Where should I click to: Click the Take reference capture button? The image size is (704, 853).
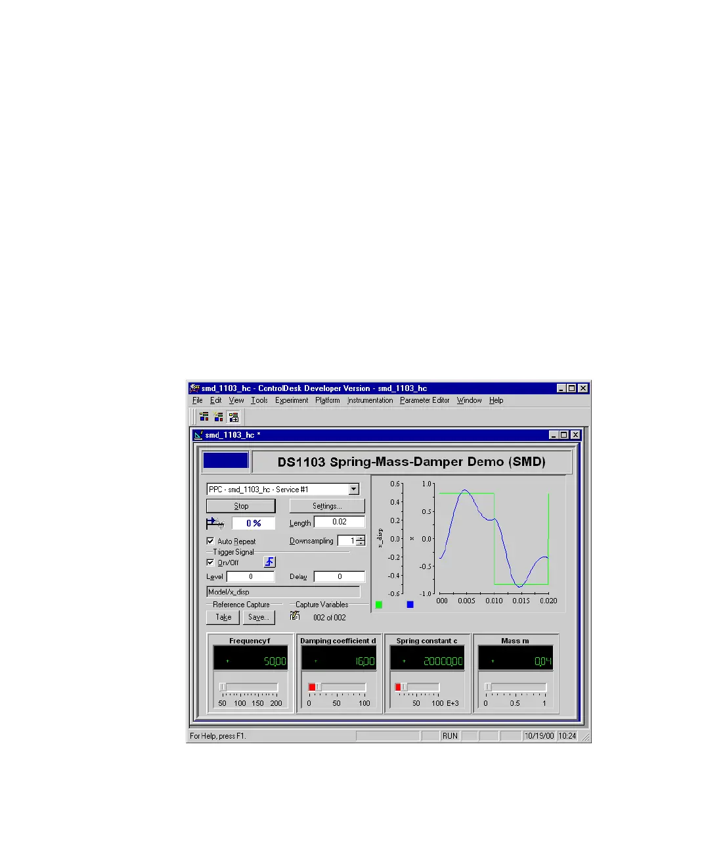click(223, 617)
